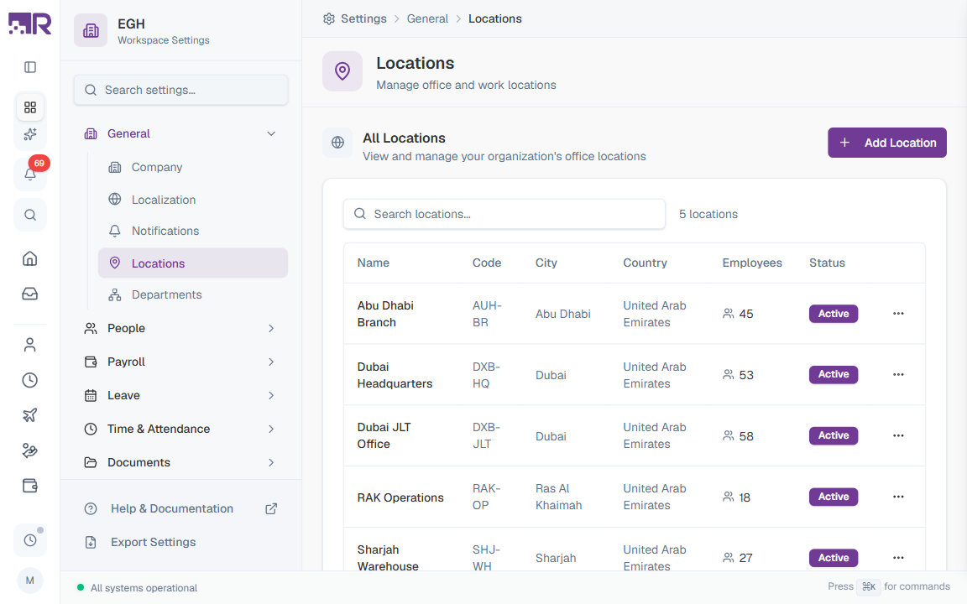
Task: Open the recent activity clock icon
Action: point(29,540)
